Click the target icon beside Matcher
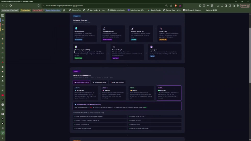This screenshot has height=141, width=251. tap(103, 90)
